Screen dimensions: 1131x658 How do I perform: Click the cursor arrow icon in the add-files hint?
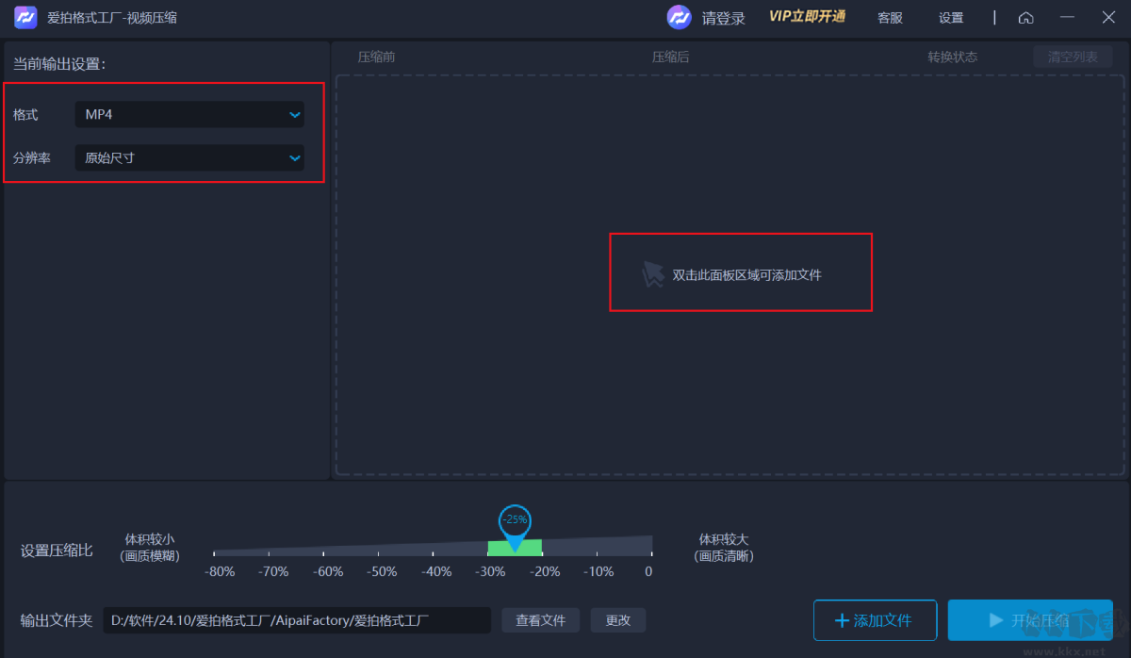pos(652,271)
